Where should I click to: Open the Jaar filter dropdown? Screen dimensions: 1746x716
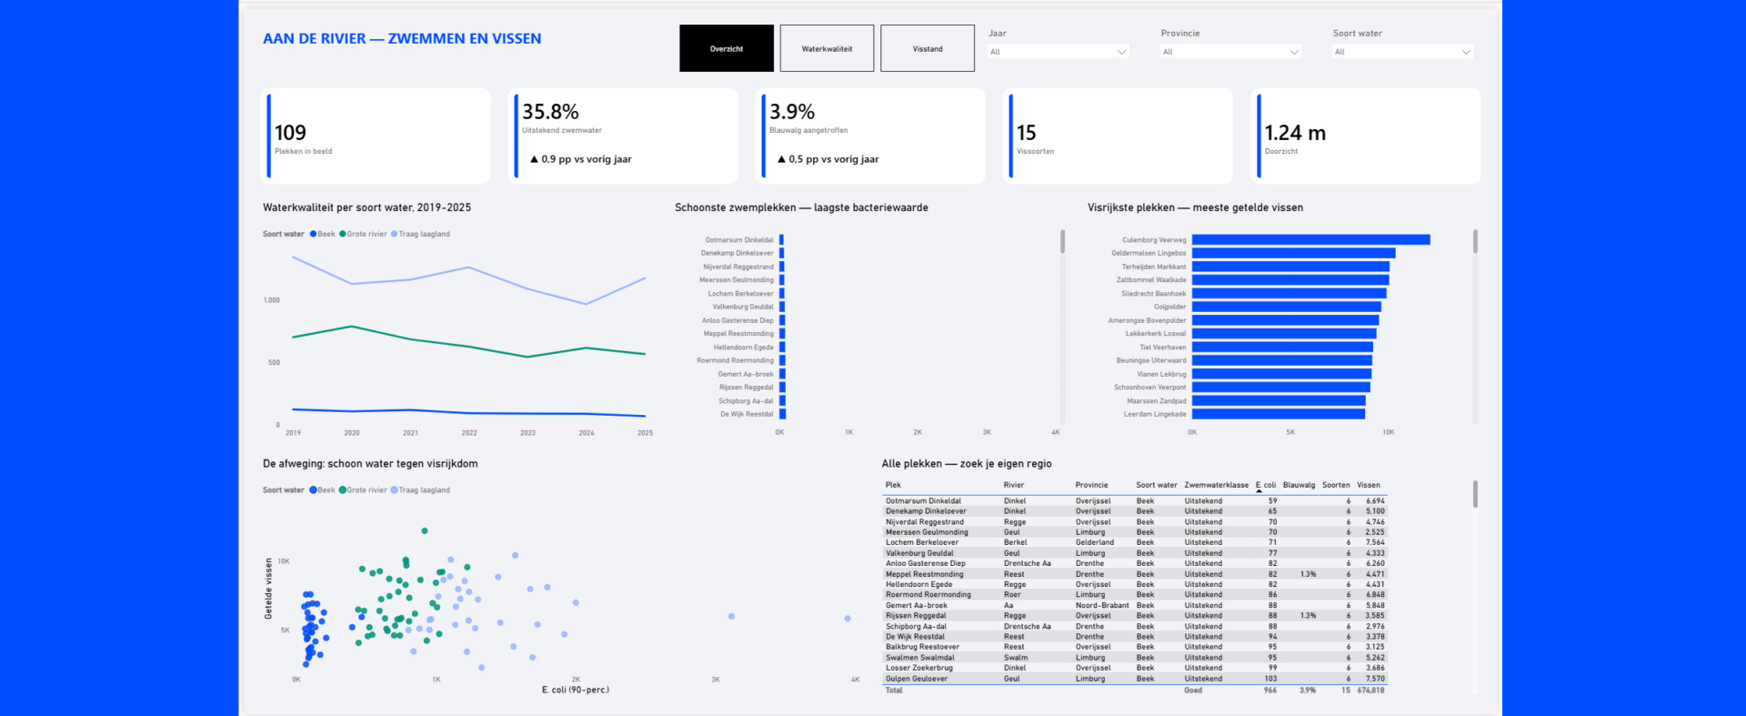tap(1059, 52)
